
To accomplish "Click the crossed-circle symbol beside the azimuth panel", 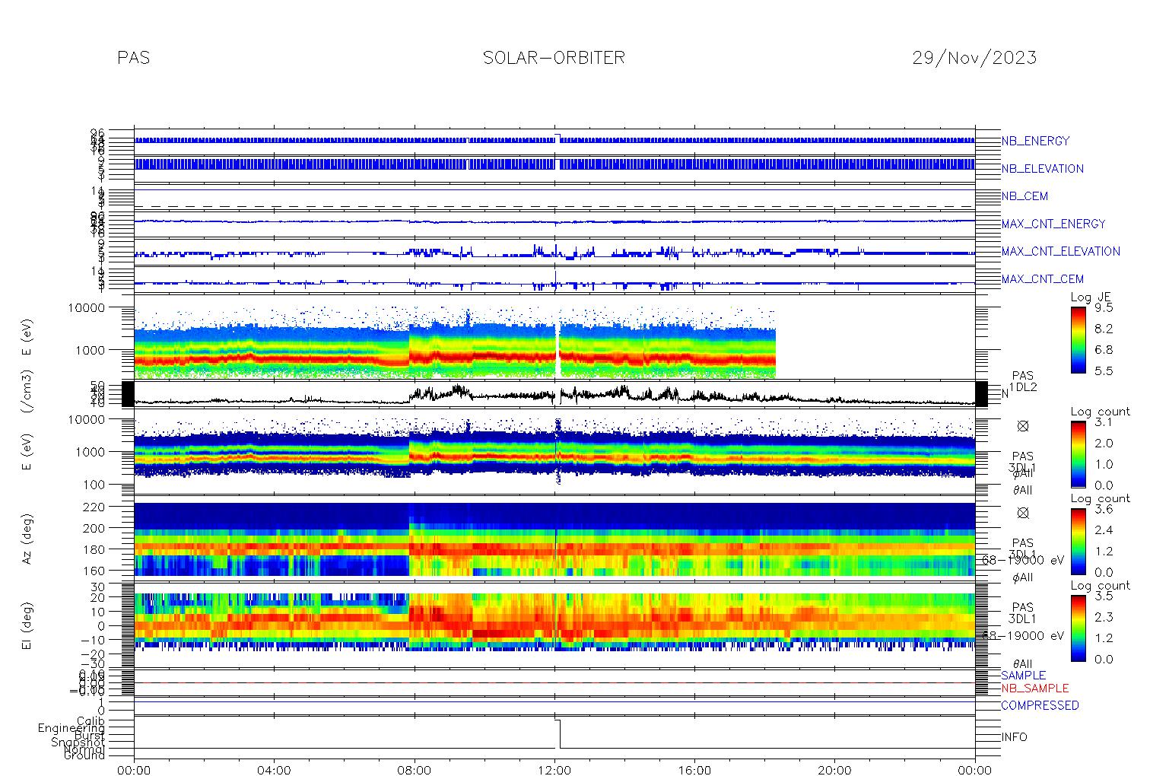I will 1023,513.
